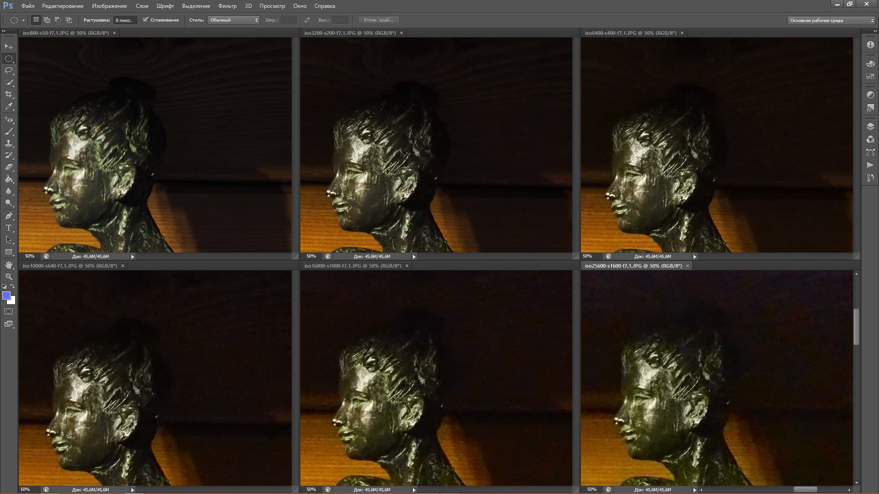The width and height of the screenshot is (879, 494).
Task: Select the Clone Stamp tool
Action: [9, 143]
